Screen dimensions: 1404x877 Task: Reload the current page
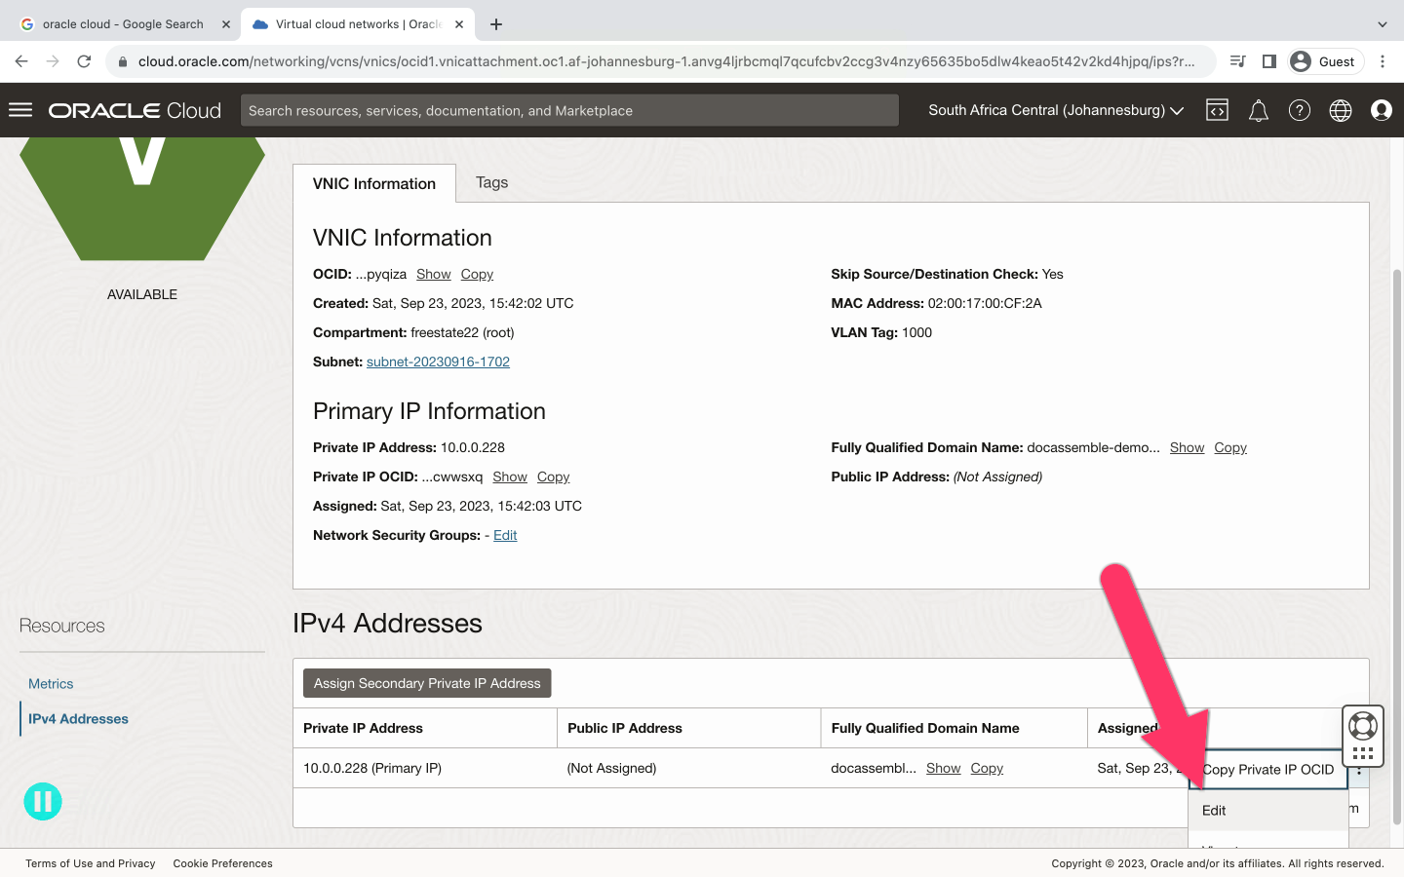(x=84, y=61)
